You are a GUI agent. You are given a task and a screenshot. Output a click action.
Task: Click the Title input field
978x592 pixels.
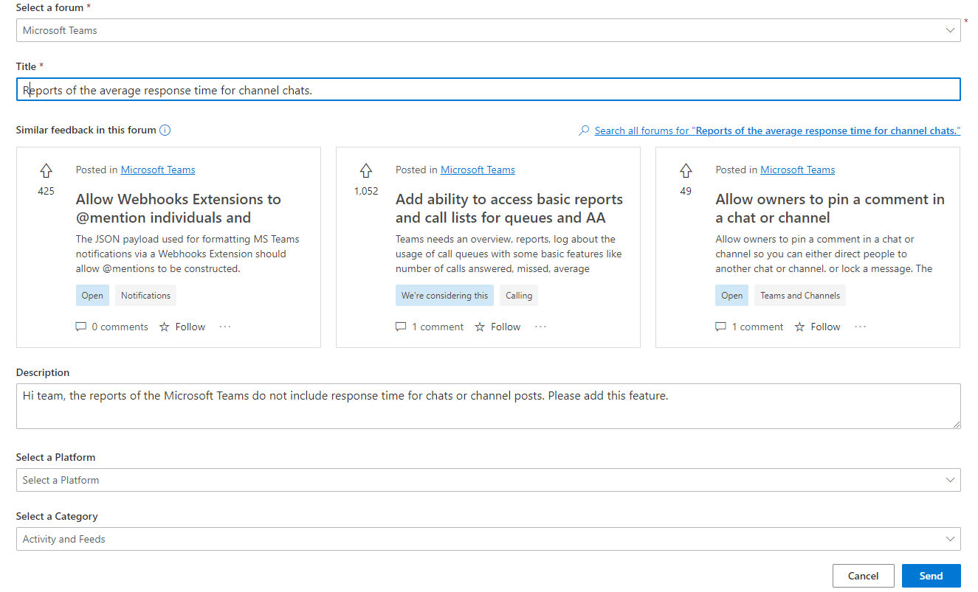[x=489, y=90]
